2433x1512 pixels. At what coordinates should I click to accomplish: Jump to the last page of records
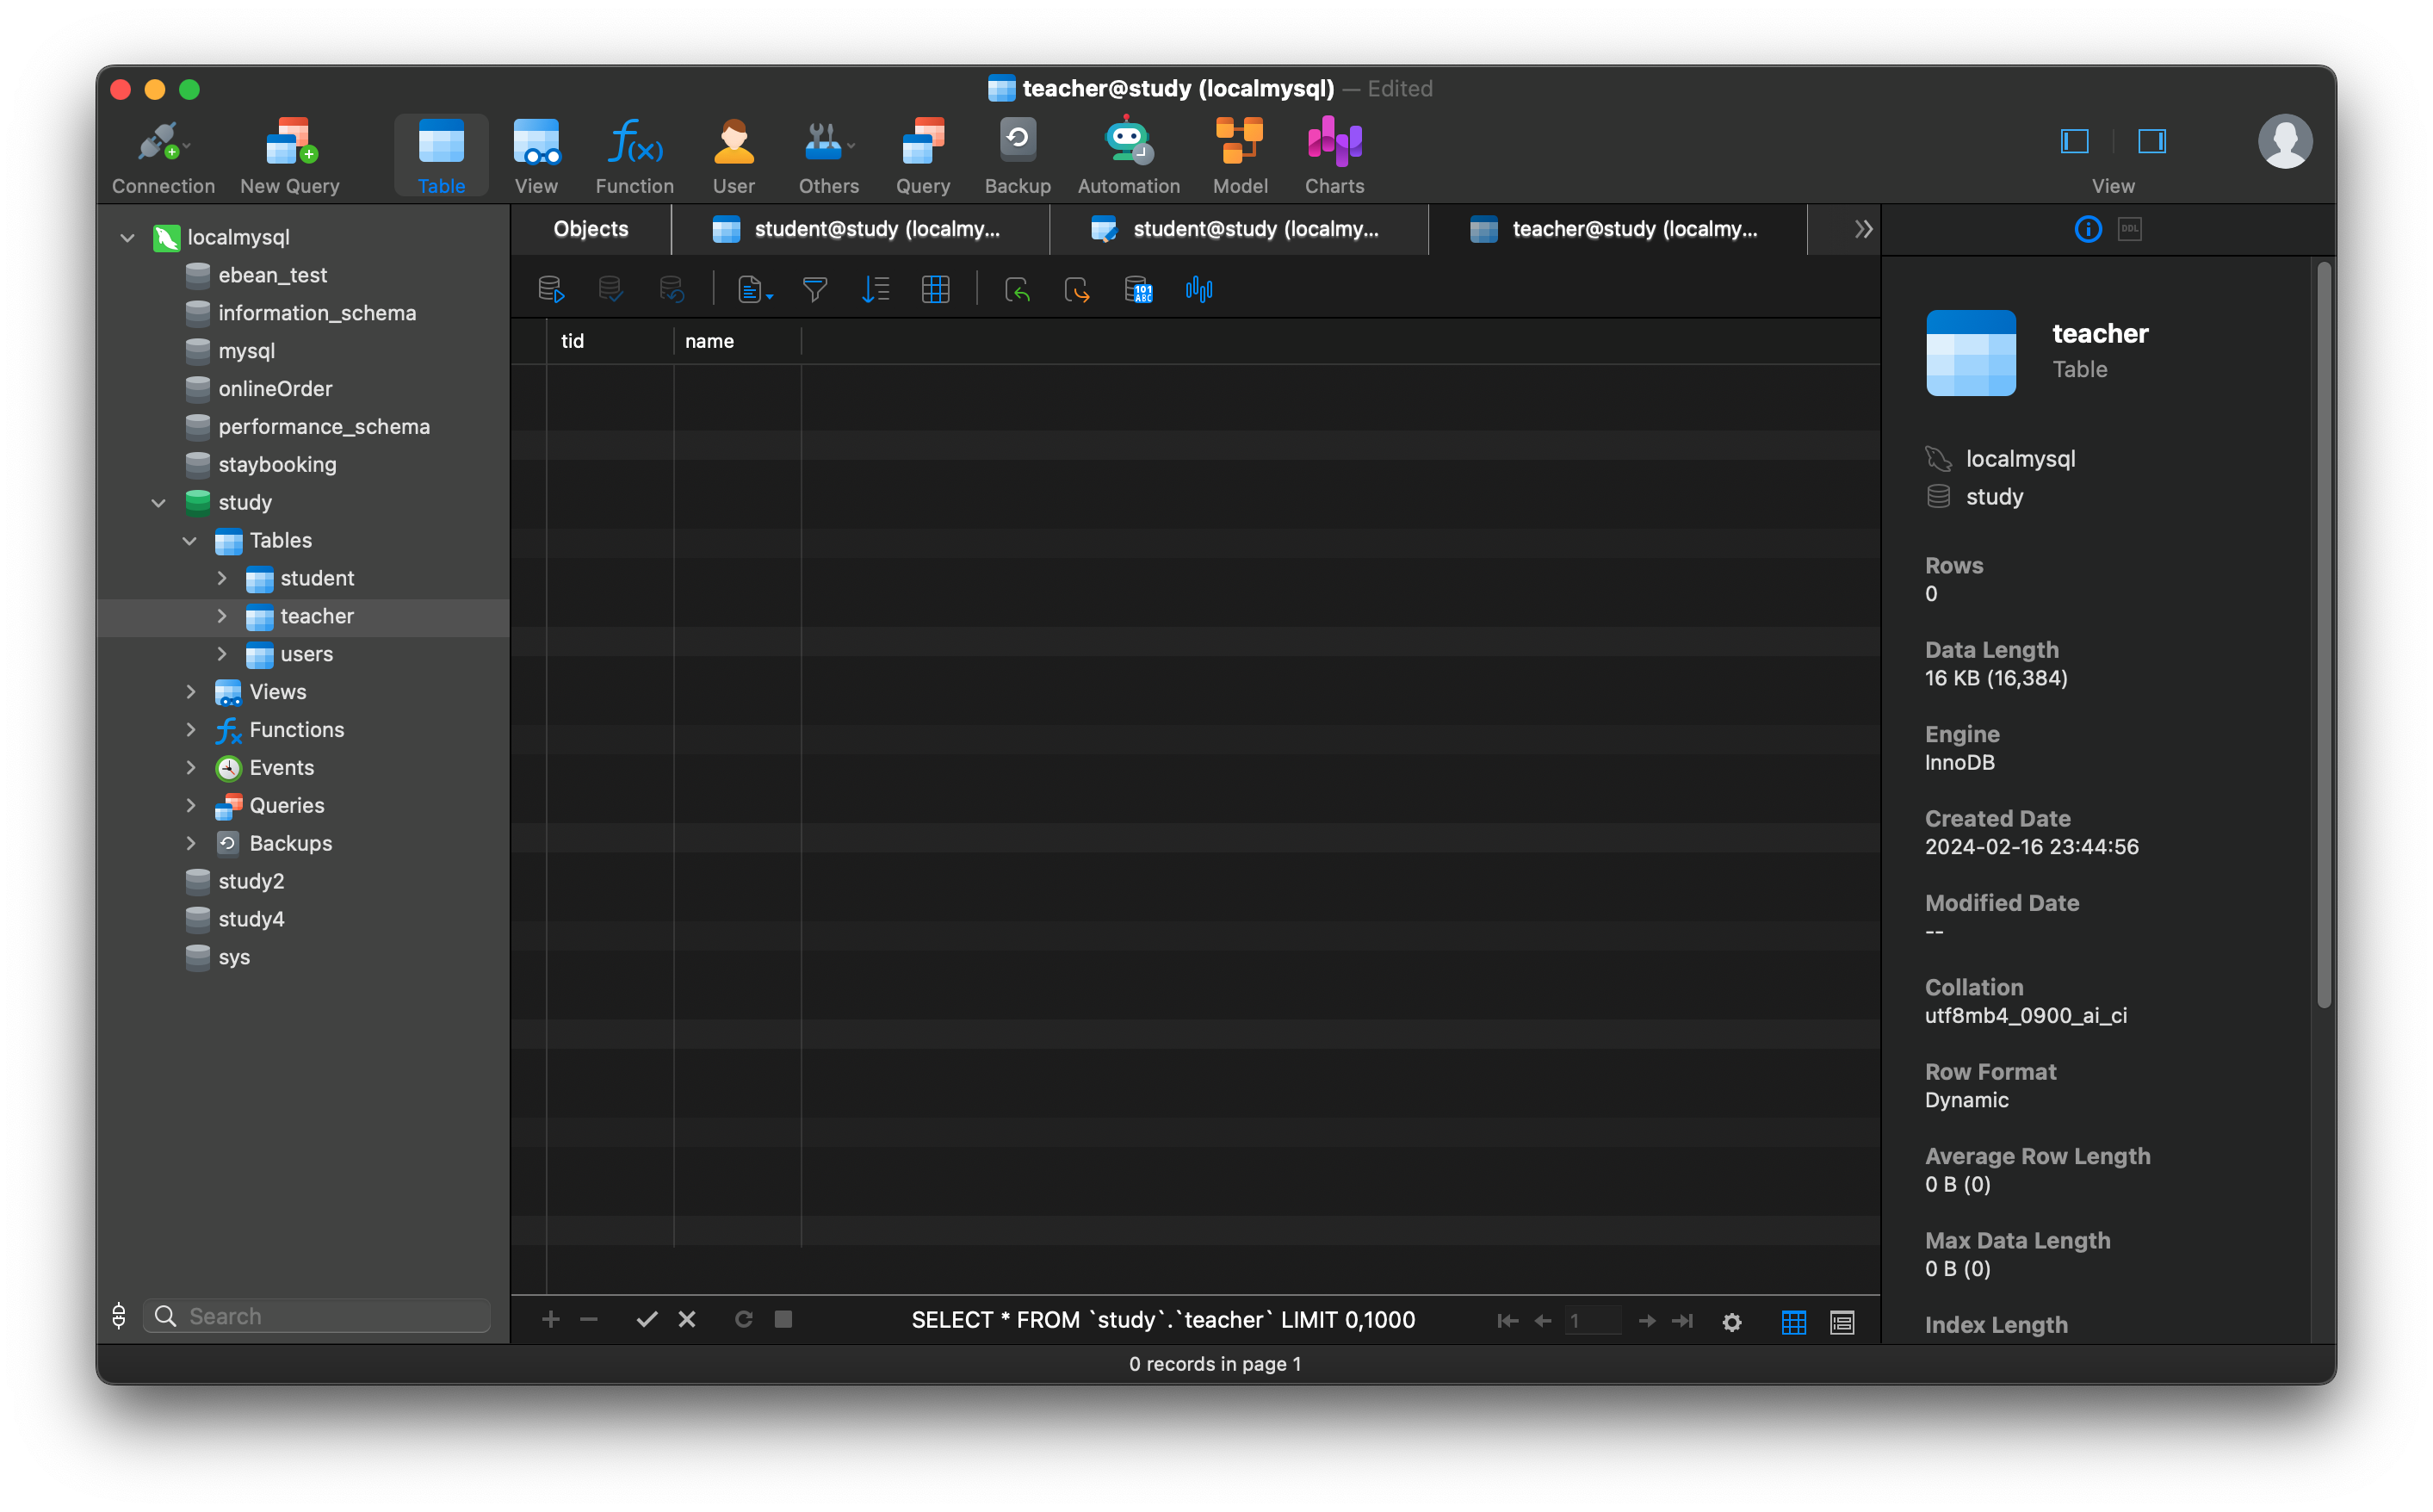pyautogui.click(x=1683, y=1321)
